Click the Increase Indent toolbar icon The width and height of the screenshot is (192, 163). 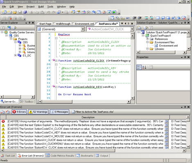[x=140, y=18]
